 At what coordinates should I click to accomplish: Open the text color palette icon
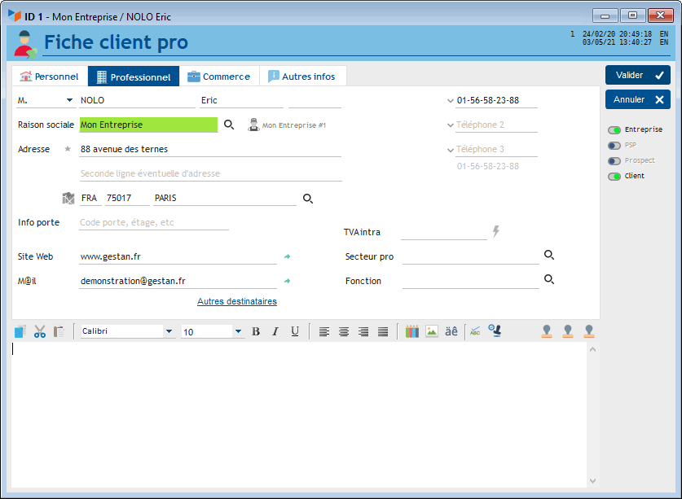[411, 331]
